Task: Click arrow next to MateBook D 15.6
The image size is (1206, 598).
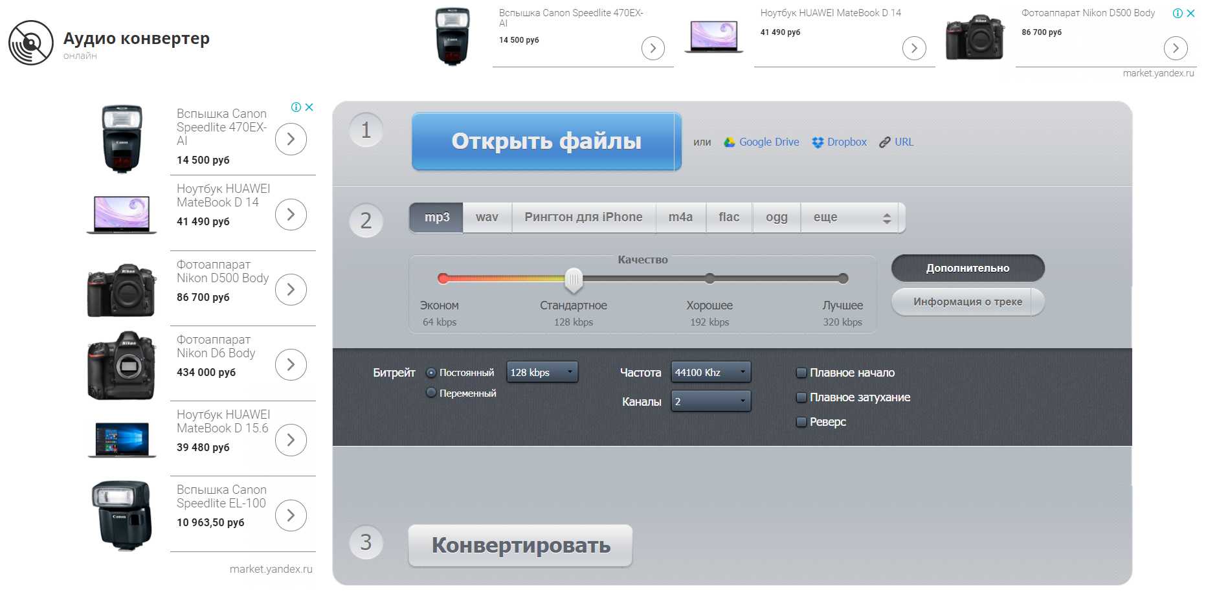Action: click(291, 440)
